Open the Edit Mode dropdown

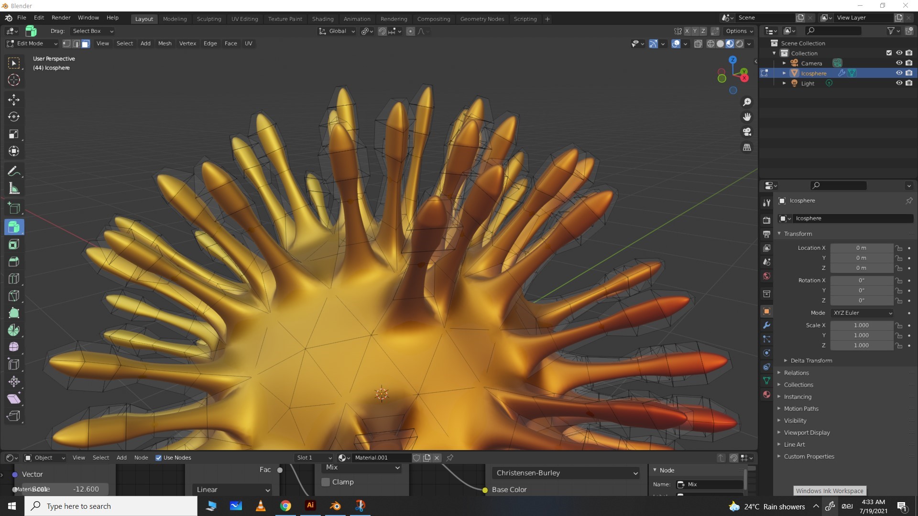tap(32, 43)
